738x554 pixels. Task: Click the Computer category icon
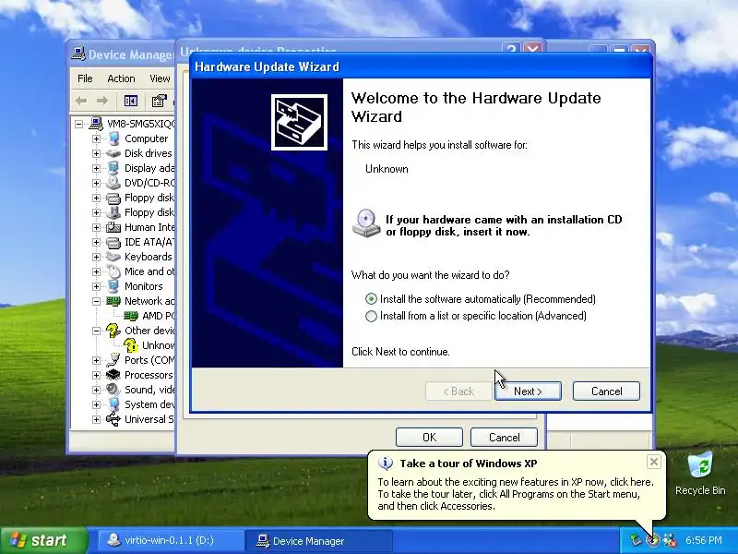click(113, 138)
